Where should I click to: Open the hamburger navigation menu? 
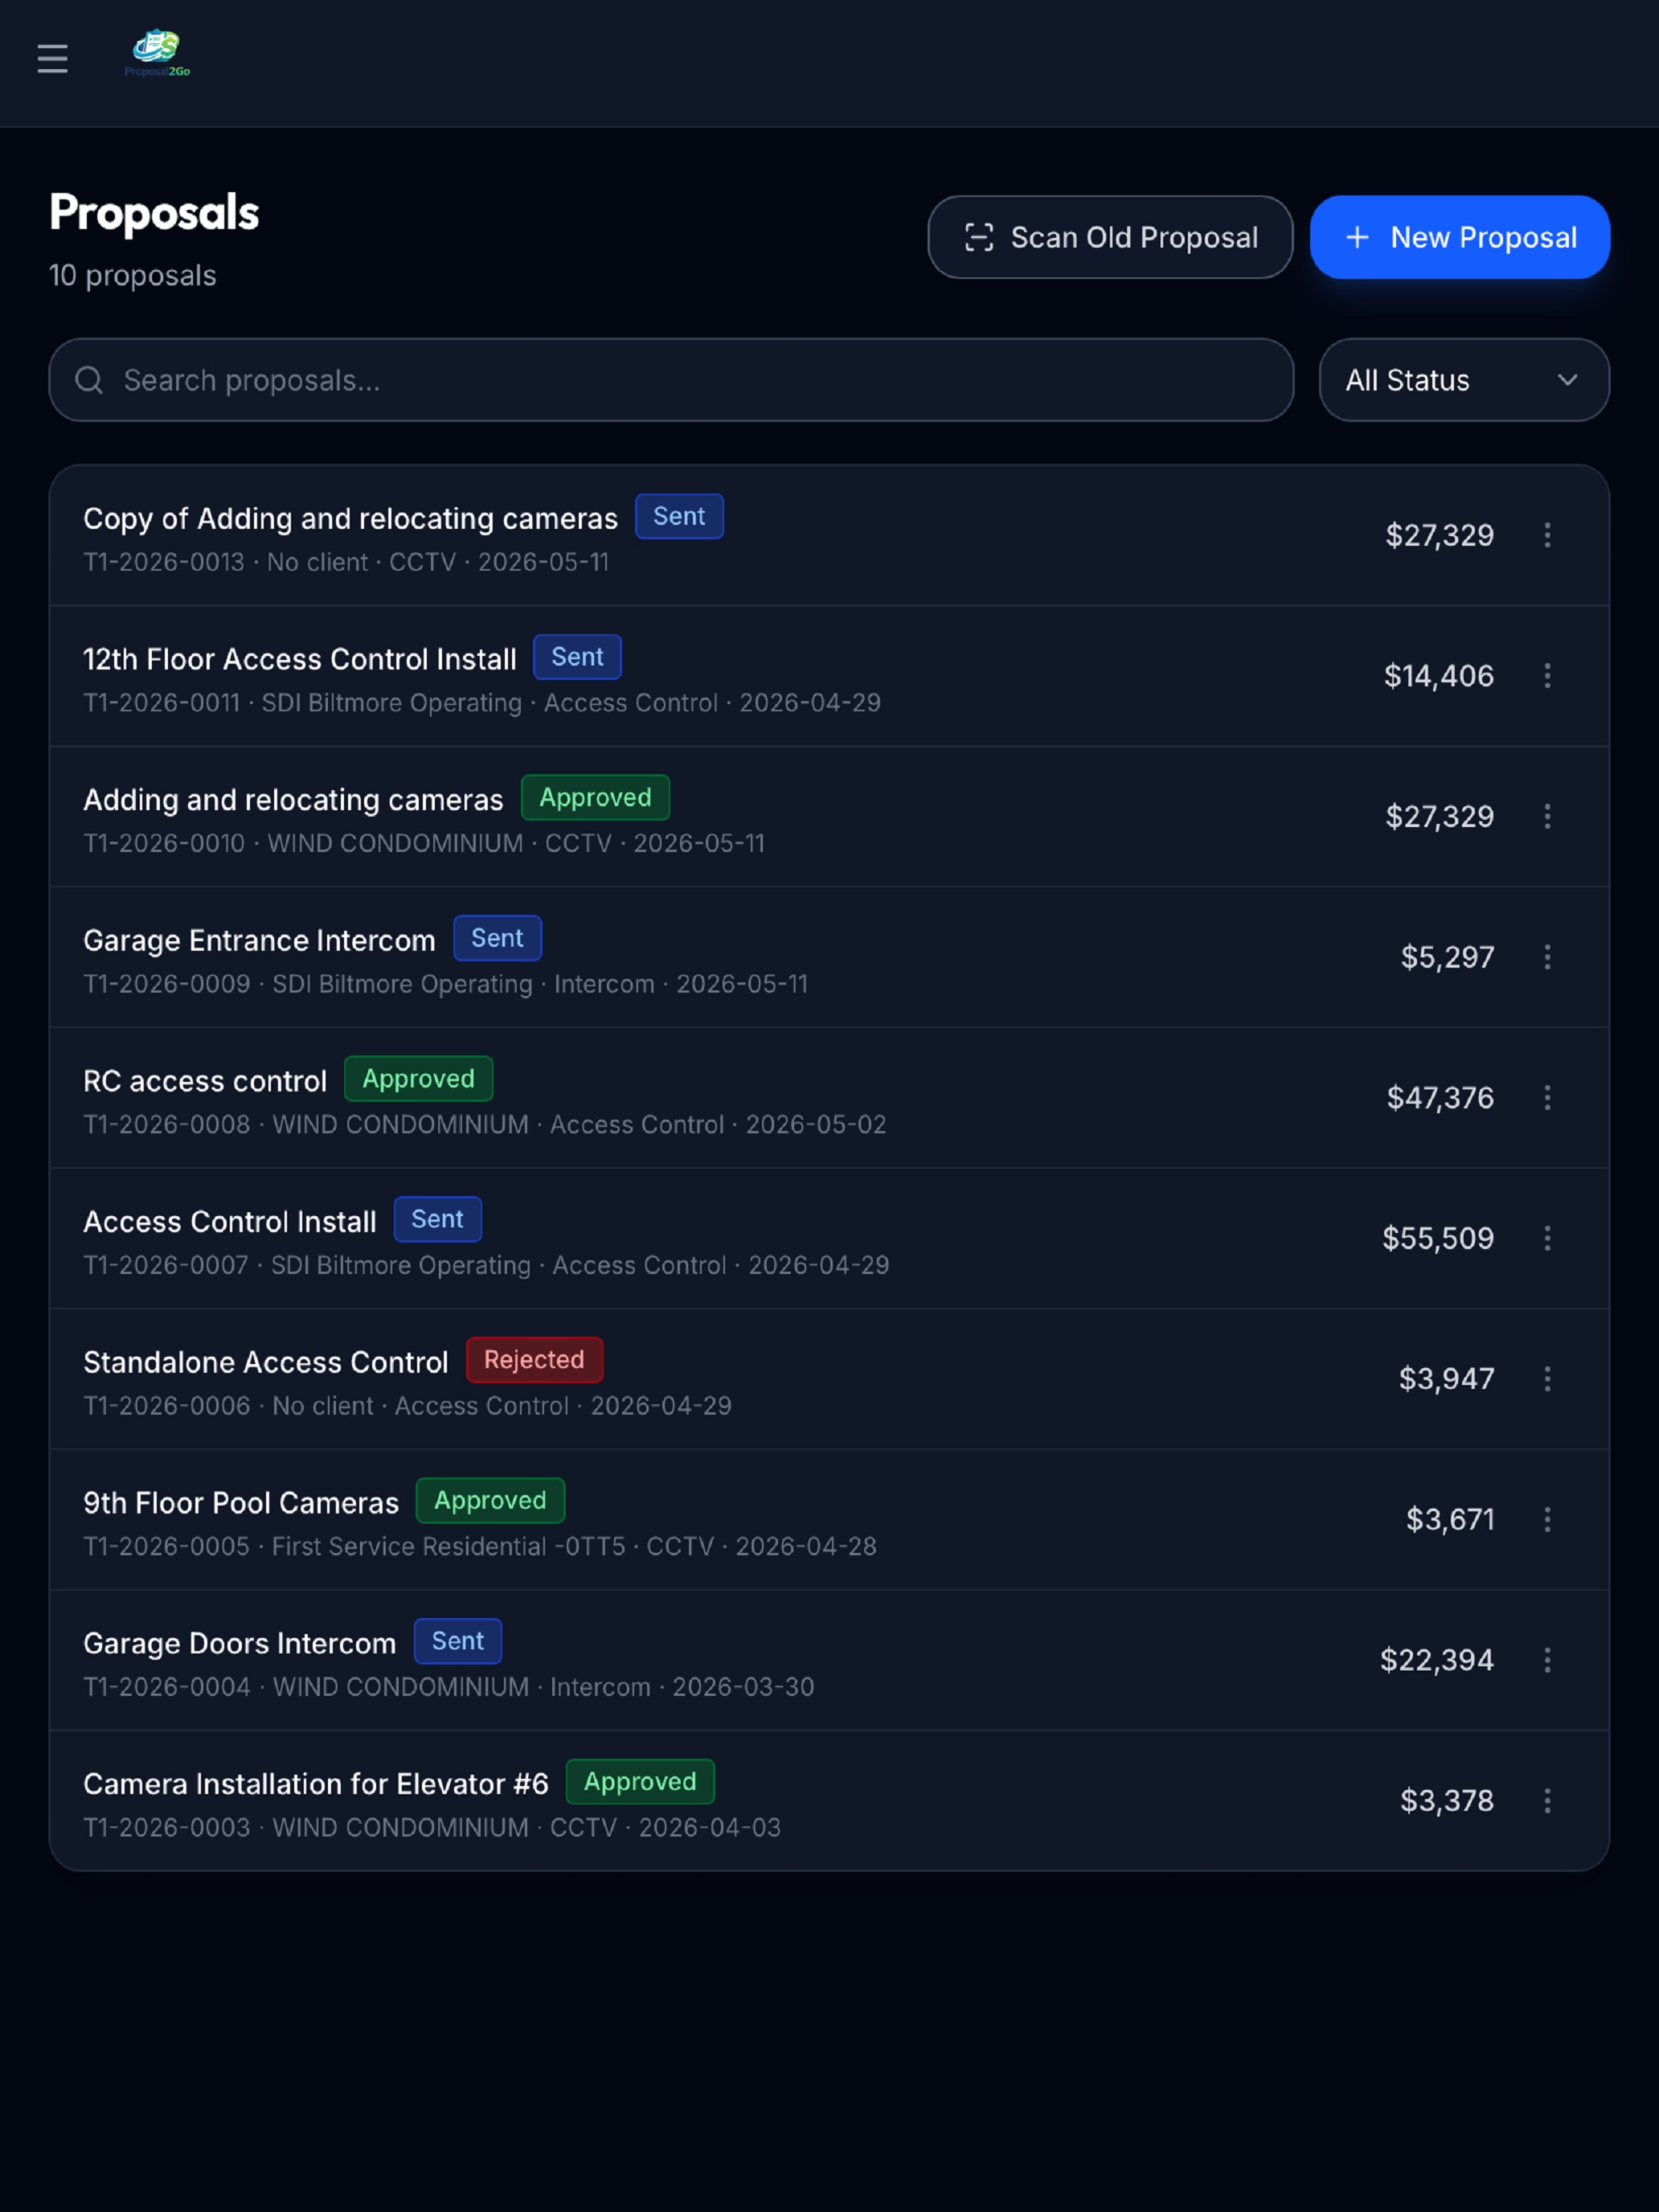[52, 59]
